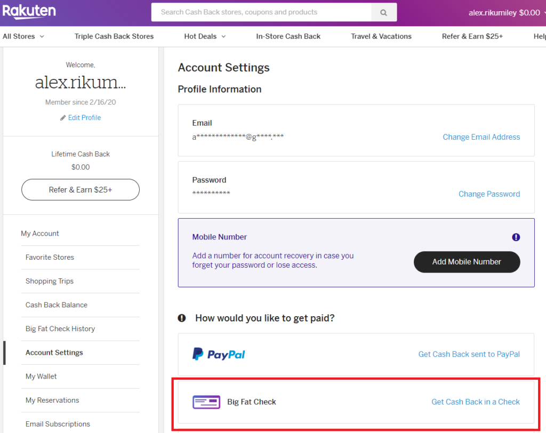Click the Add Mobile Number button
The image size is (546, 433).
pos(467,262)
